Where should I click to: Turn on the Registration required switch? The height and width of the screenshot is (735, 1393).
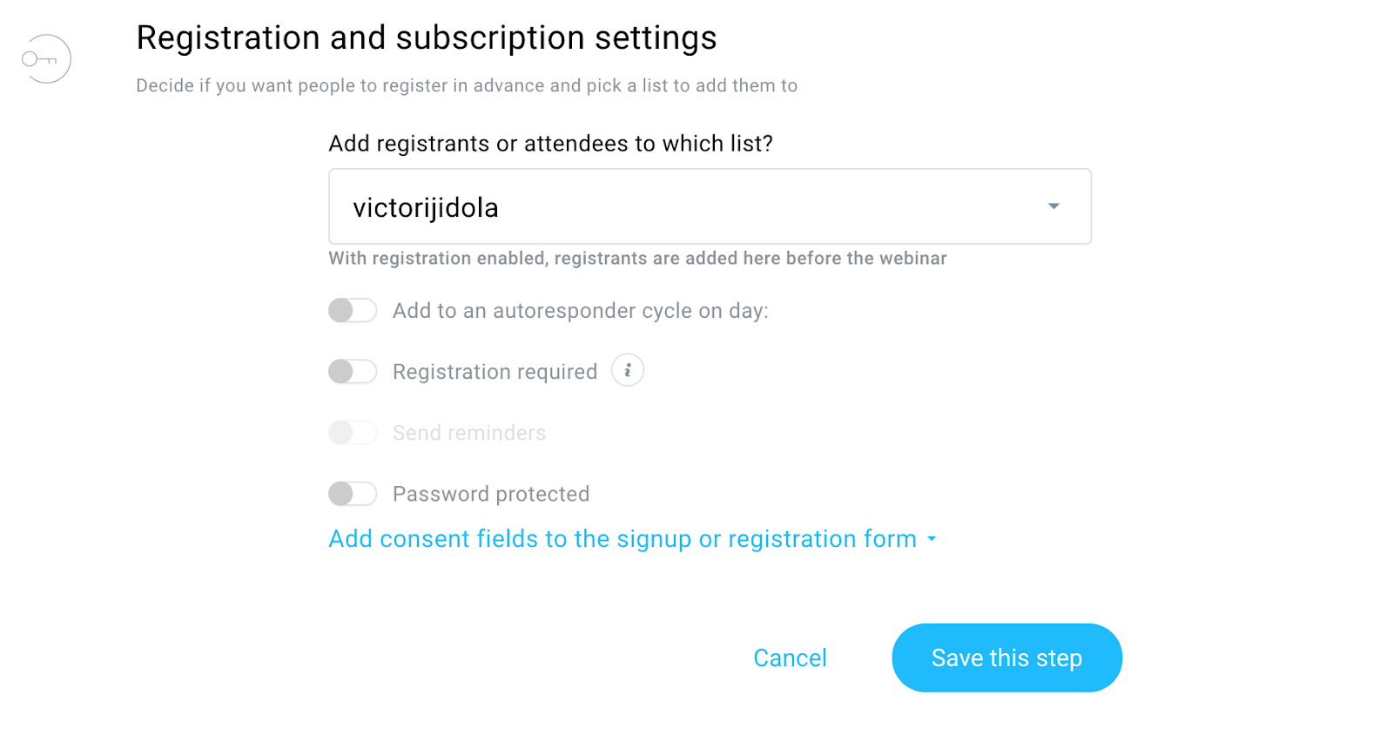point(353,372)
